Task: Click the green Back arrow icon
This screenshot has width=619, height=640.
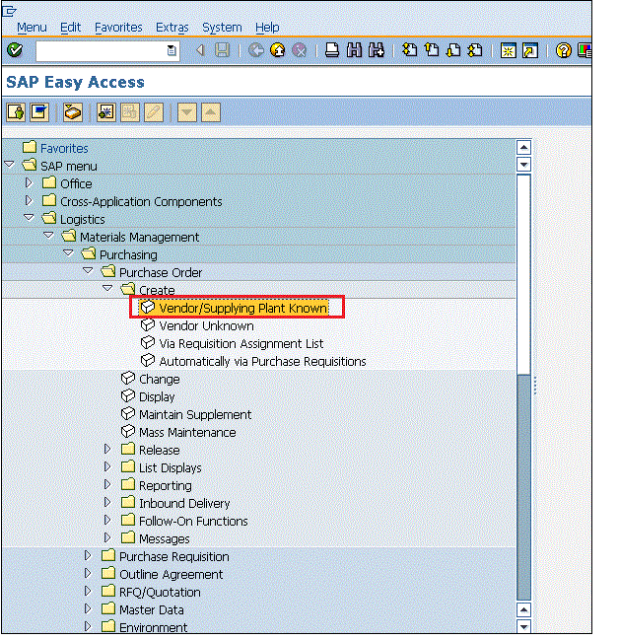Action: (x=256, y=50)
